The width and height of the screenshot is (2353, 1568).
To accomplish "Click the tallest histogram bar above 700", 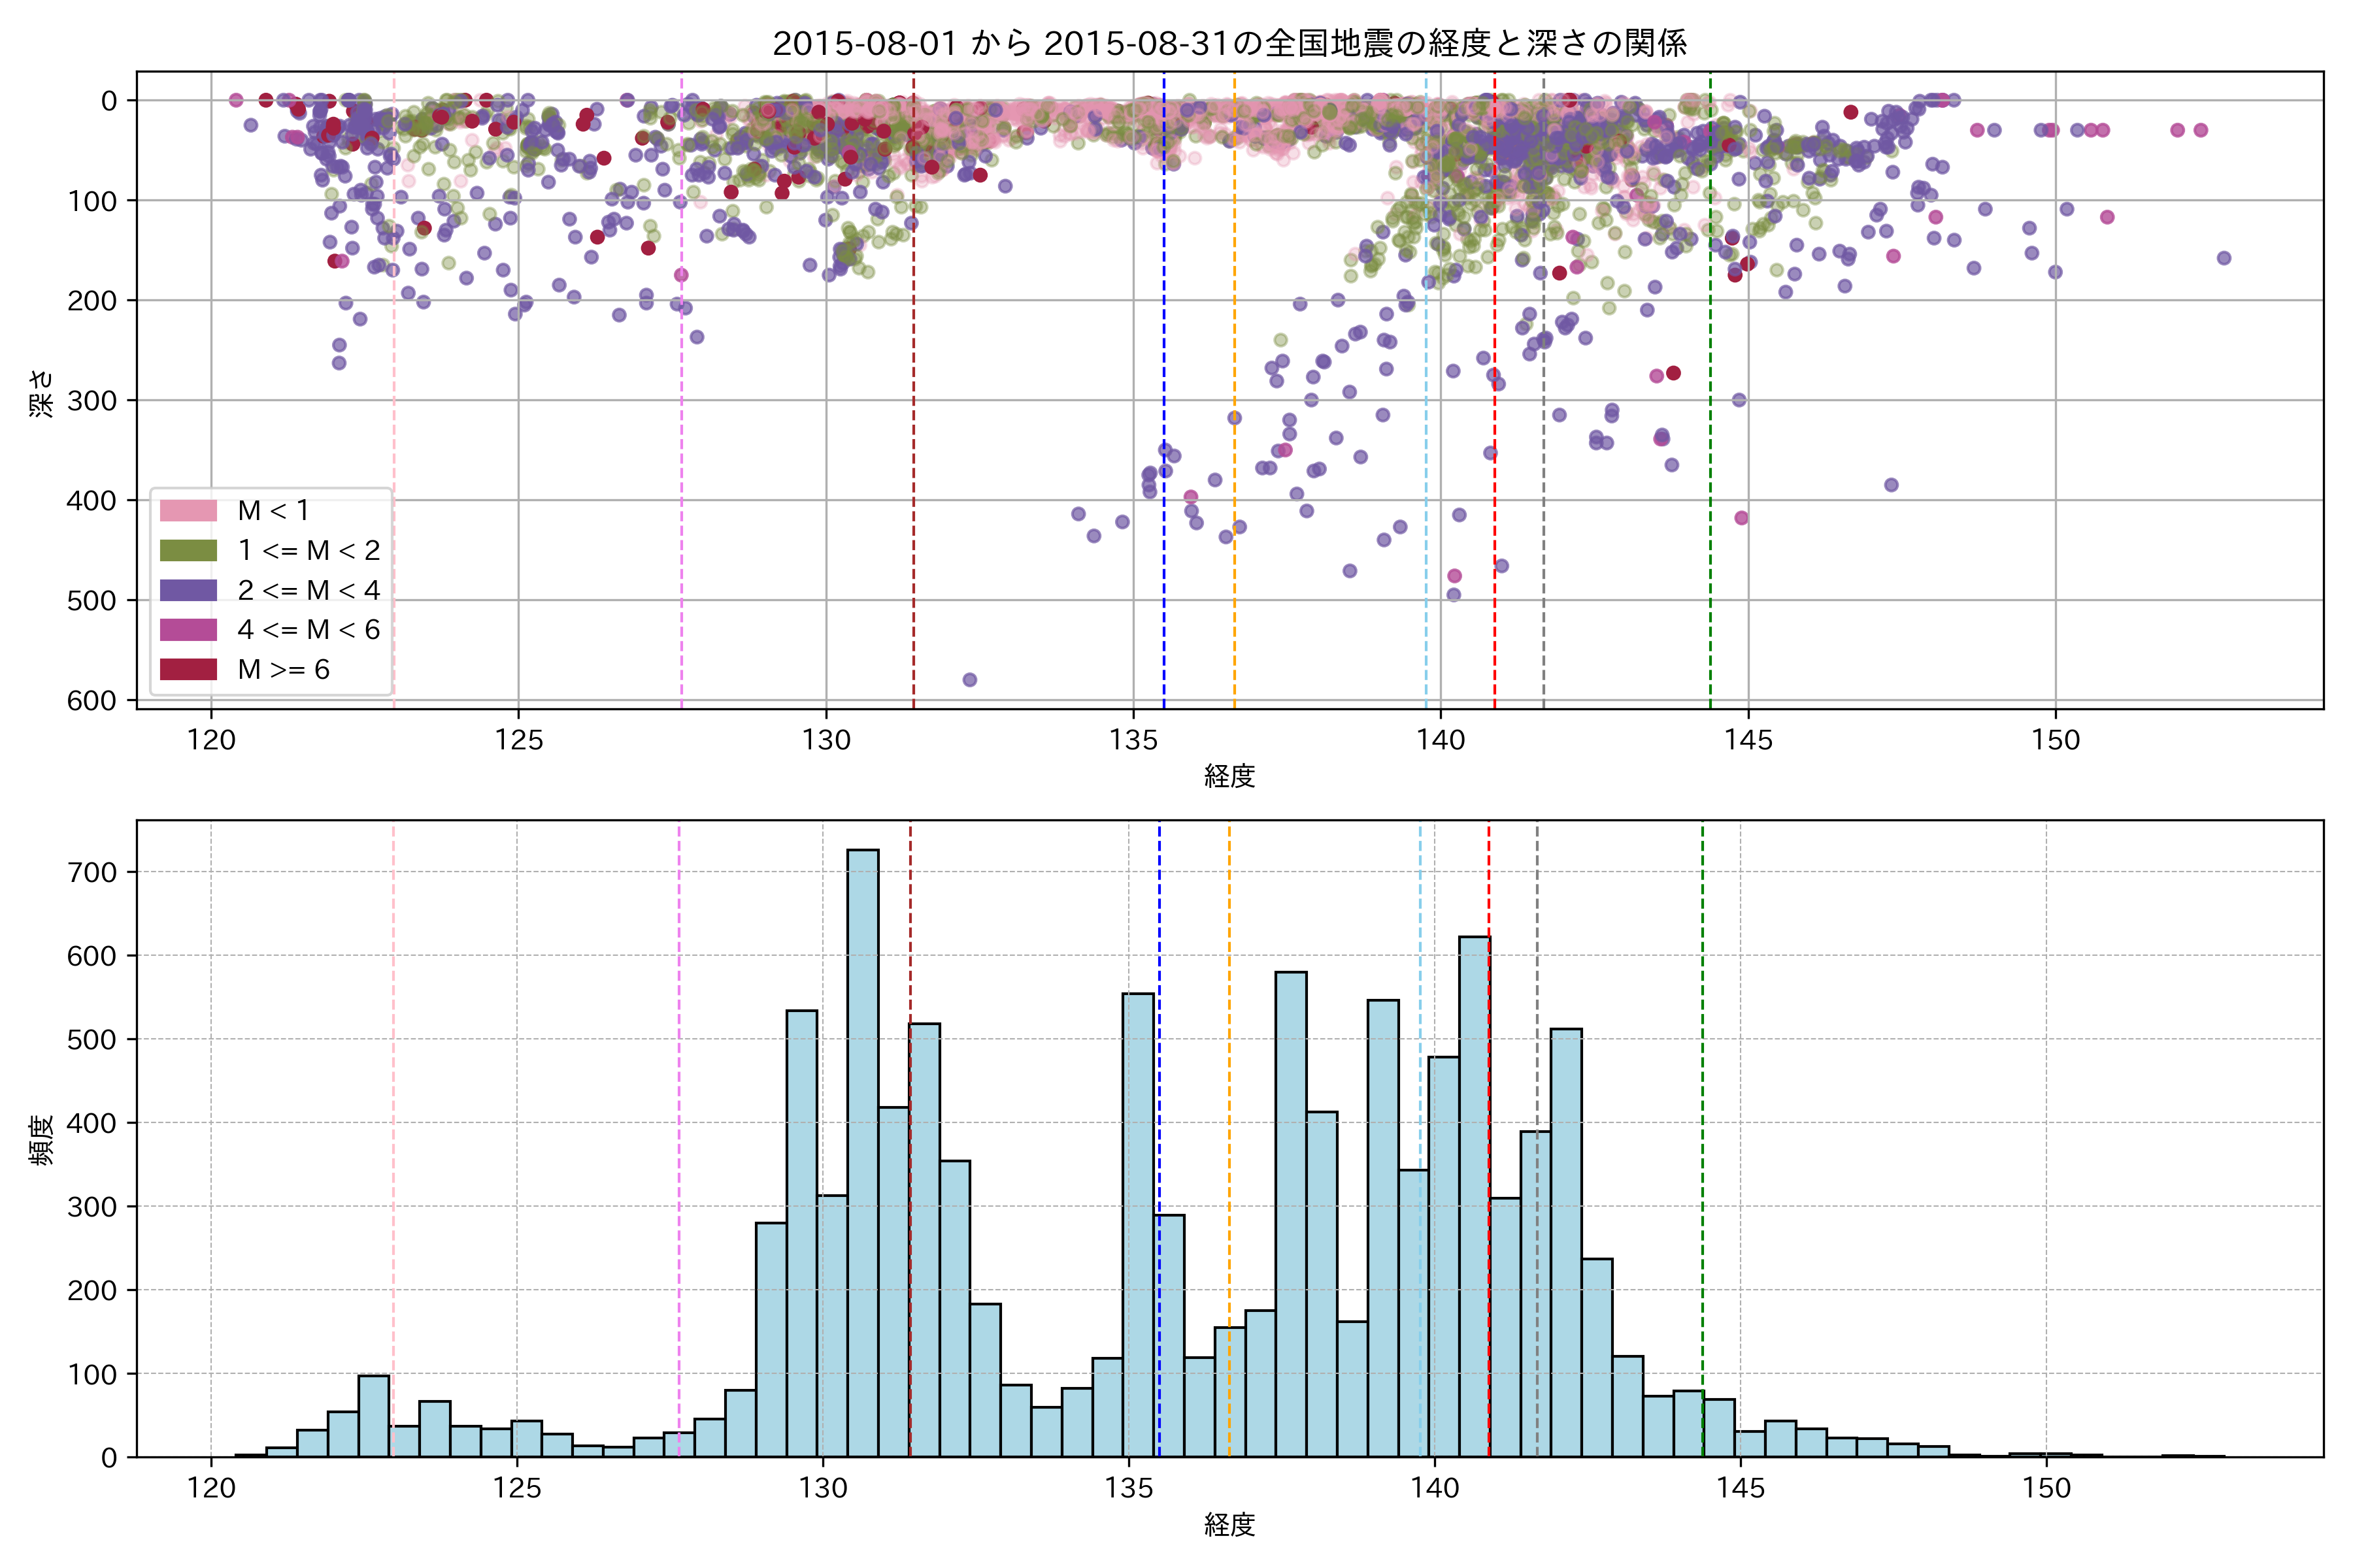I will (x=863, y=1150).
